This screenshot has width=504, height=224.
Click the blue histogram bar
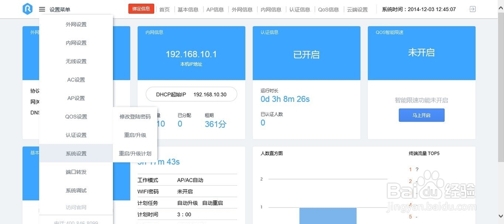click(328, 215)
